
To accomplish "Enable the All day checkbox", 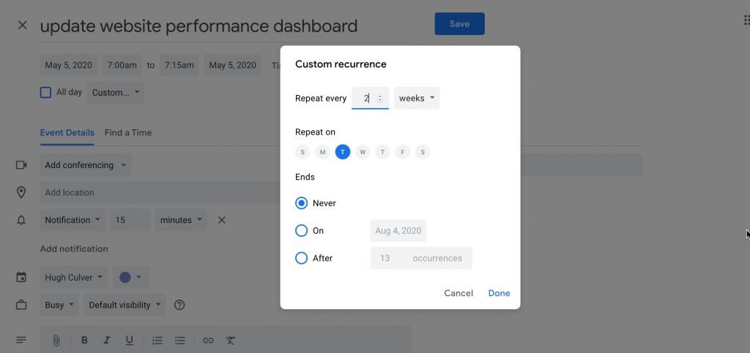I will [45, 93].
